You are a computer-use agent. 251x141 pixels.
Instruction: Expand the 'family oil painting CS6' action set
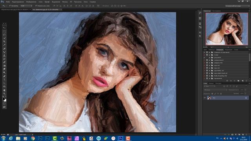click(x=209, y=76)
